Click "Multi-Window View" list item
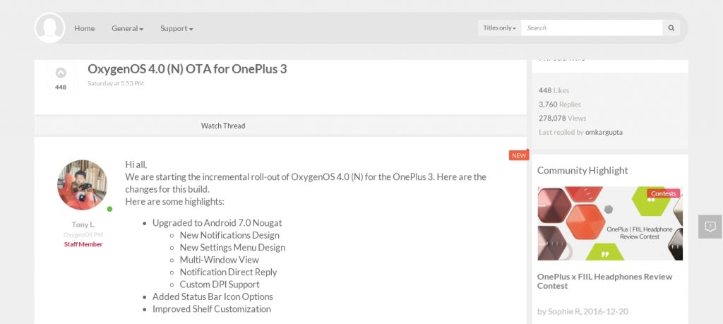The height and width of the screenshot is (324, 723). click(220, 260)
